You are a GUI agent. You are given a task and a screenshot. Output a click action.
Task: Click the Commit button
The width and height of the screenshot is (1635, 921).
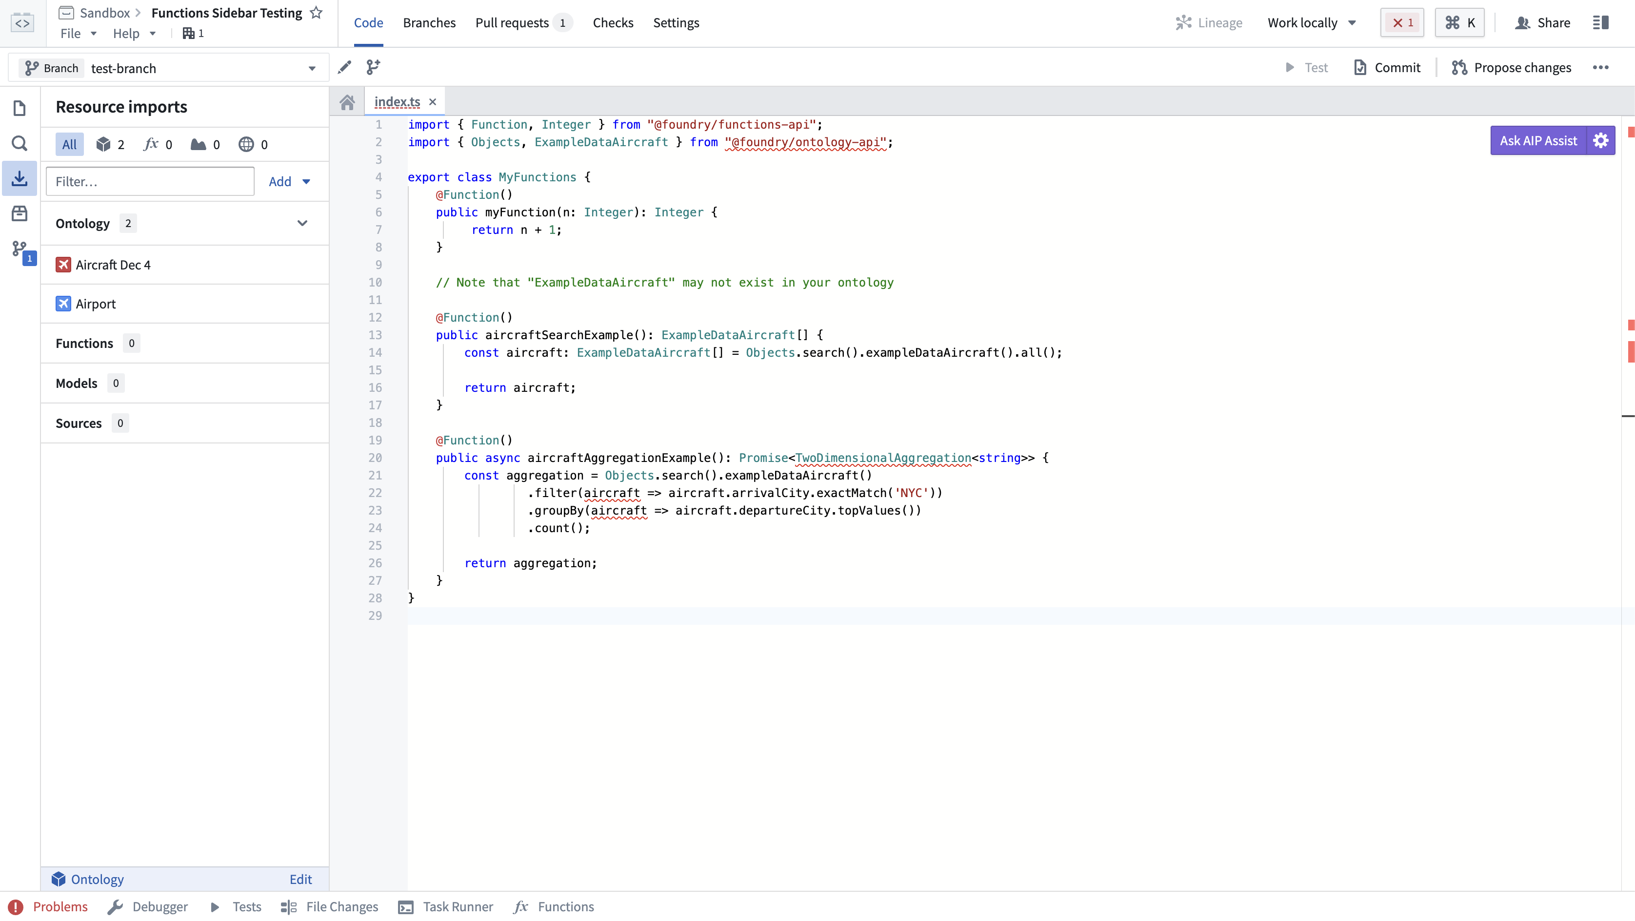pos(1387,68)
